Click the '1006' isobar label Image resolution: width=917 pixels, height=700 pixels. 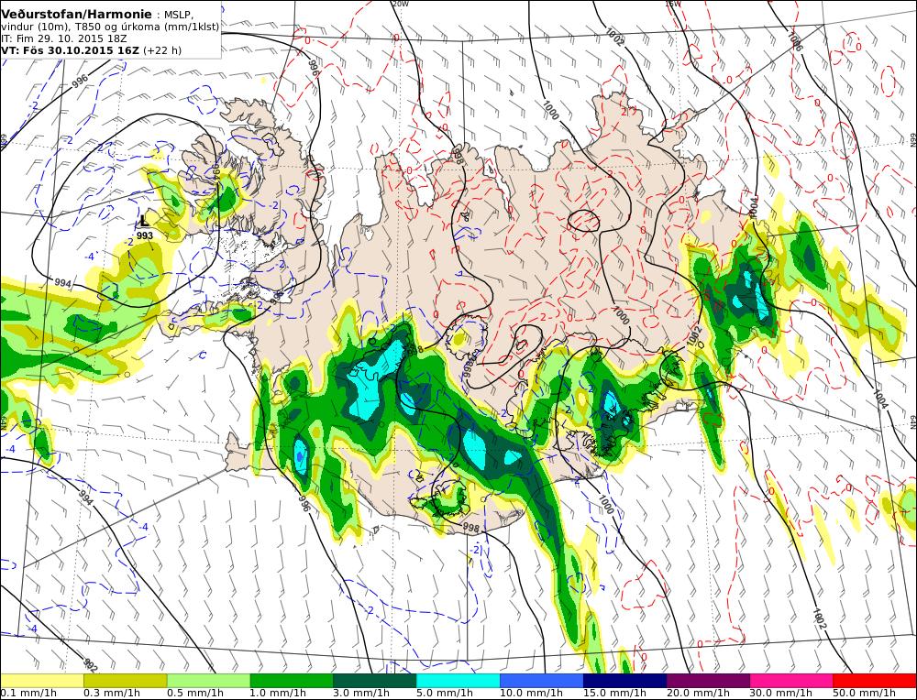(x=794, y=41)
